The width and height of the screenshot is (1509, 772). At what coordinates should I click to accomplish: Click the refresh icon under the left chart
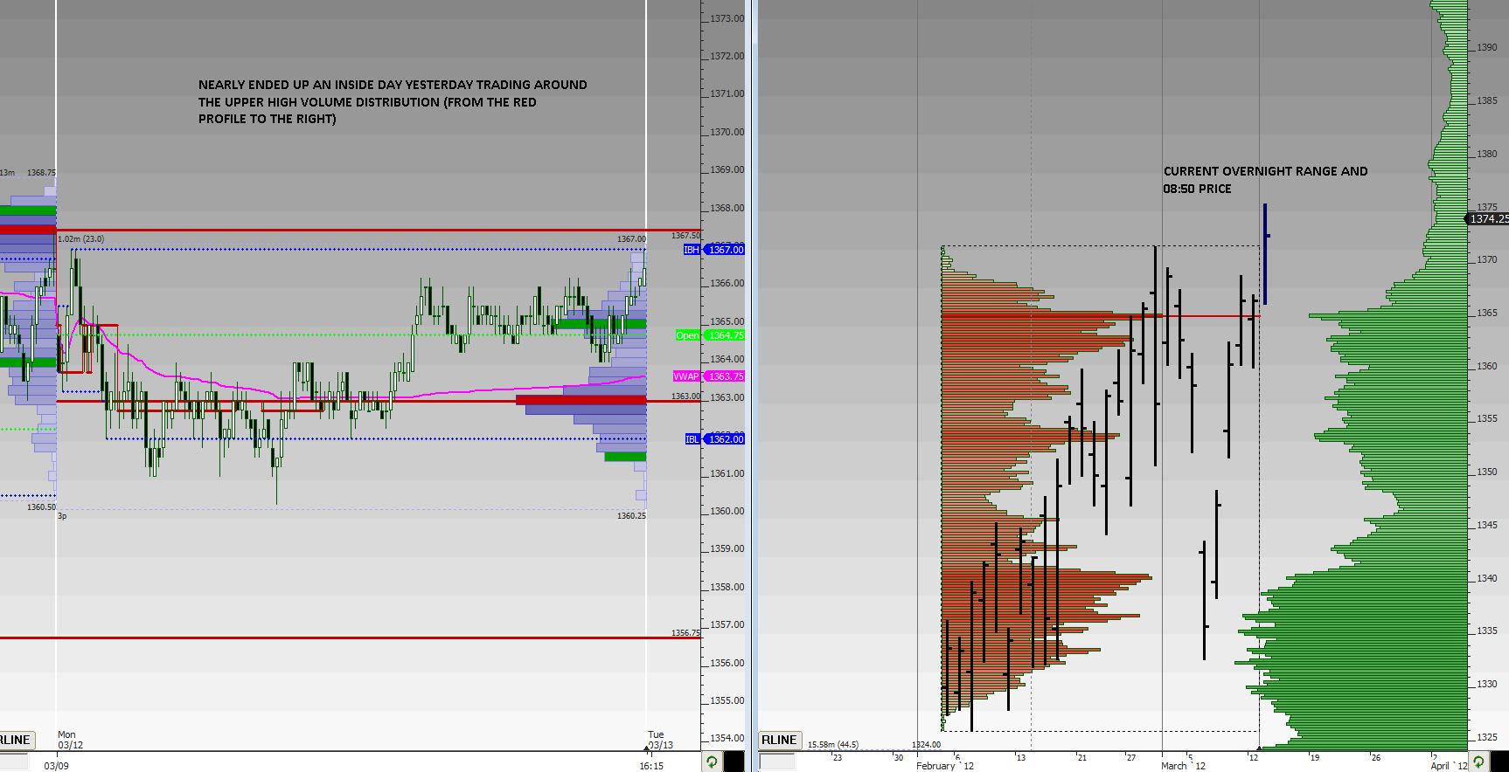(x=713, y=762)
